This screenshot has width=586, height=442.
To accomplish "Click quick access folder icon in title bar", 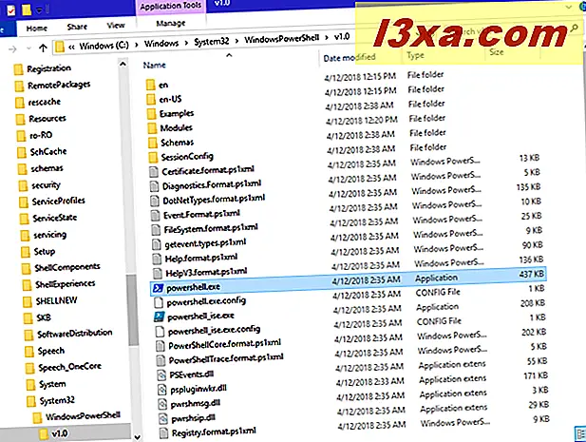I will (26, 10).
